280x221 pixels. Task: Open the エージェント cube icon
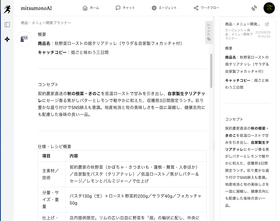[154, 8]
